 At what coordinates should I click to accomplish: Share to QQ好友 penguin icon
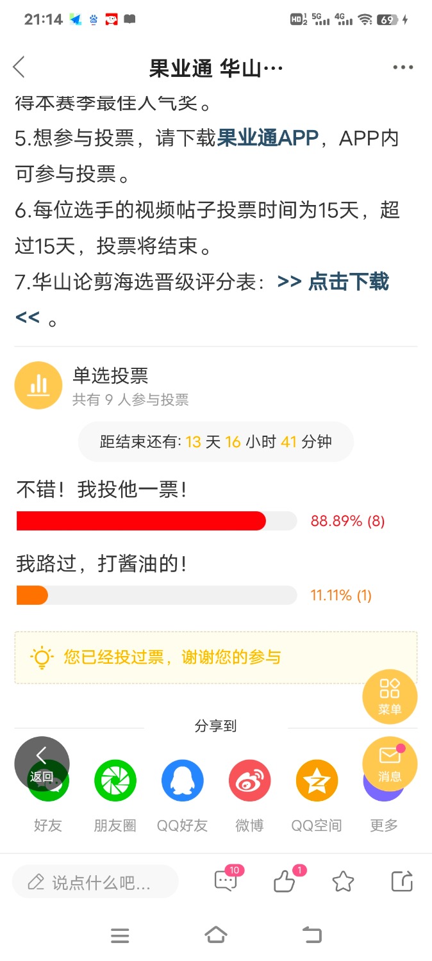[183, 780]
